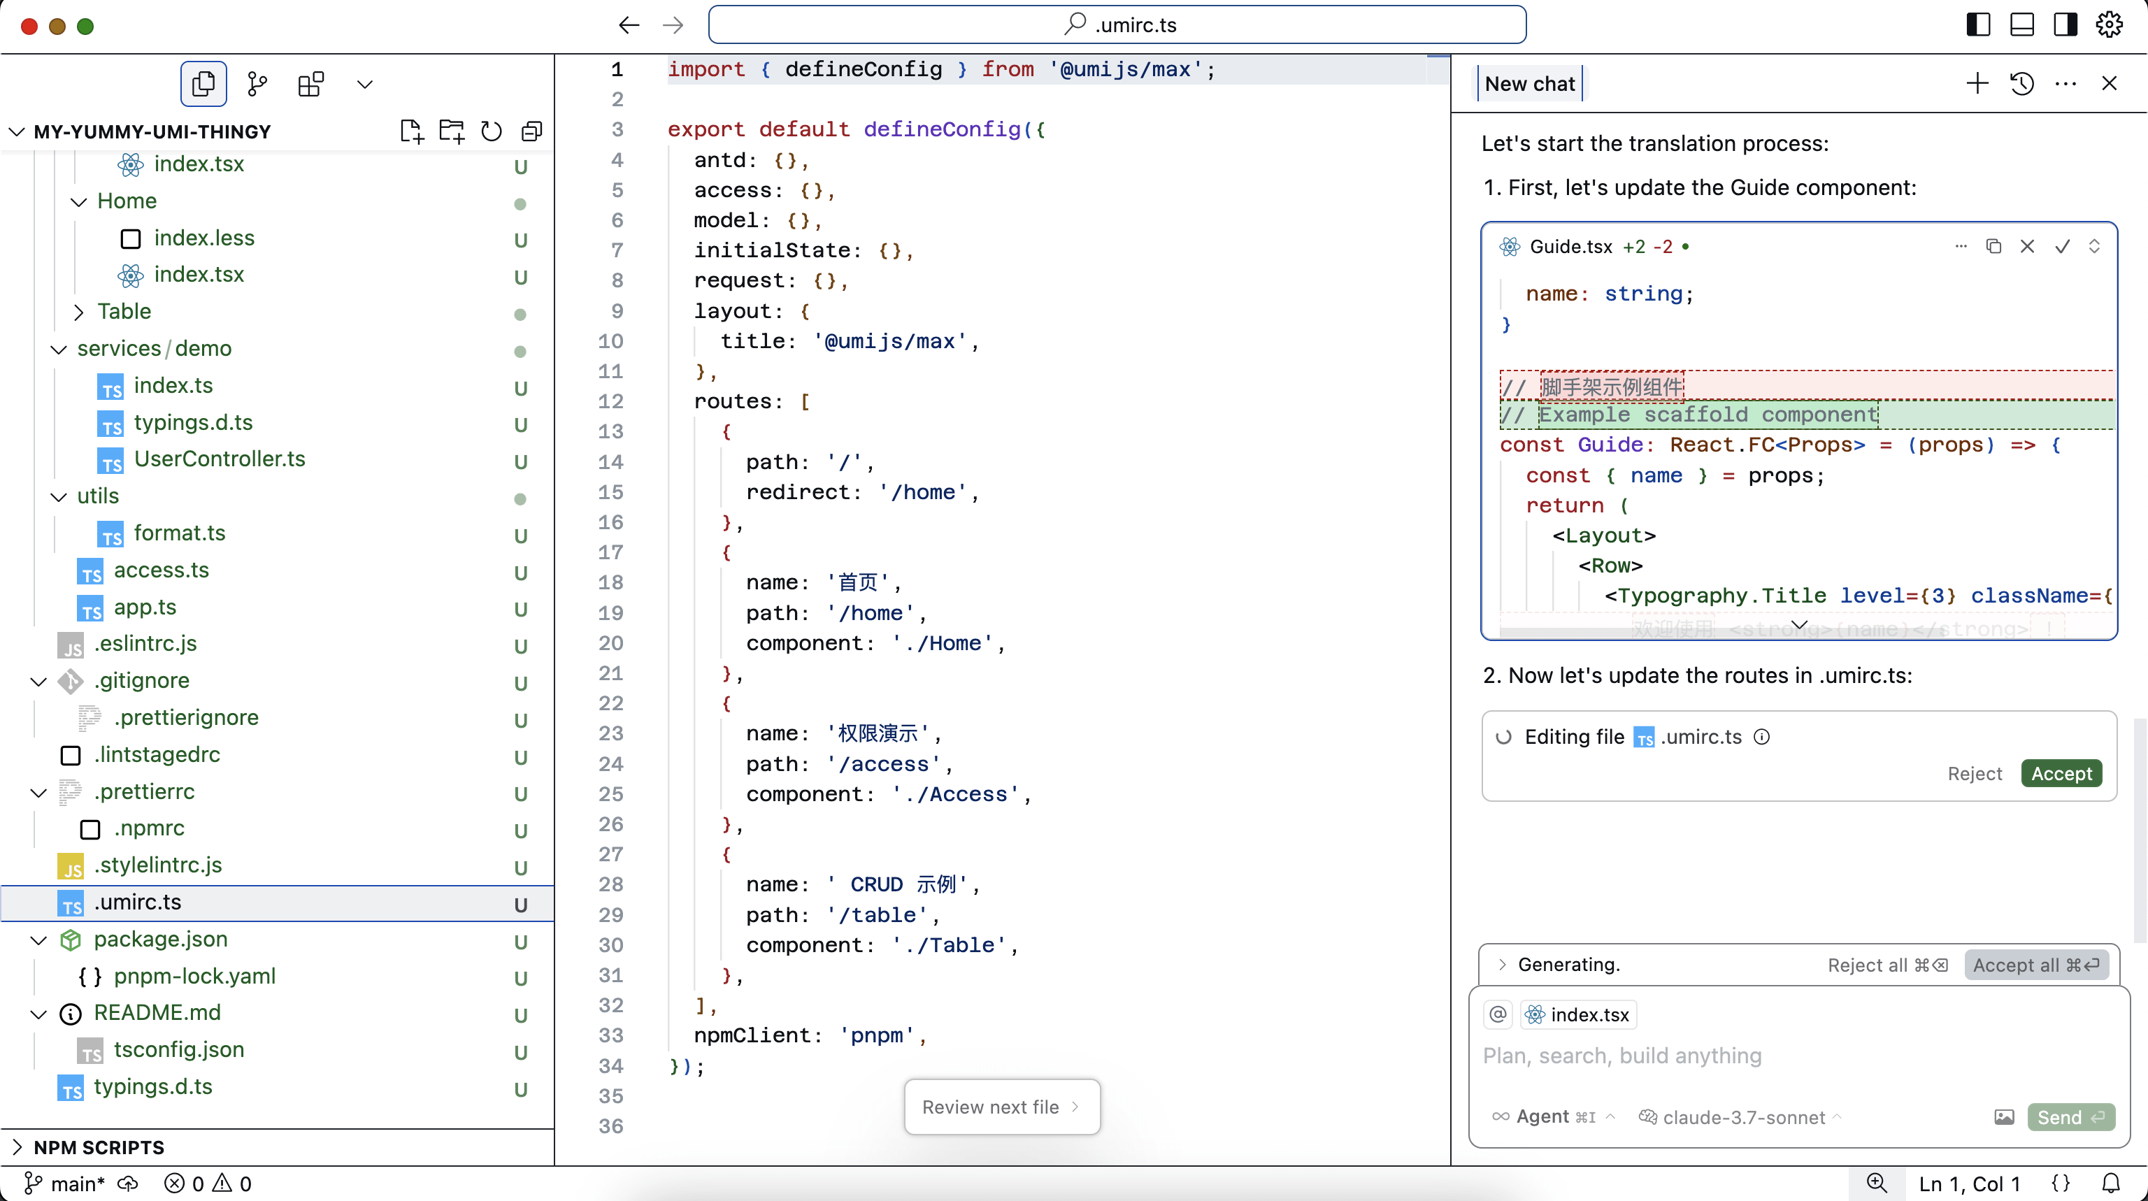Image resolution: width=2148 pixels, height=1201 pixels.
Task: Expand the Generating status section
Action: [1503, 964]
